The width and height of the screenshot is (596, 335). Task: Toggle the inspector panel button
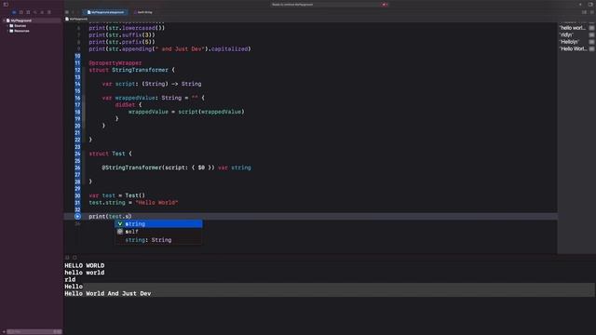point(590,5)
